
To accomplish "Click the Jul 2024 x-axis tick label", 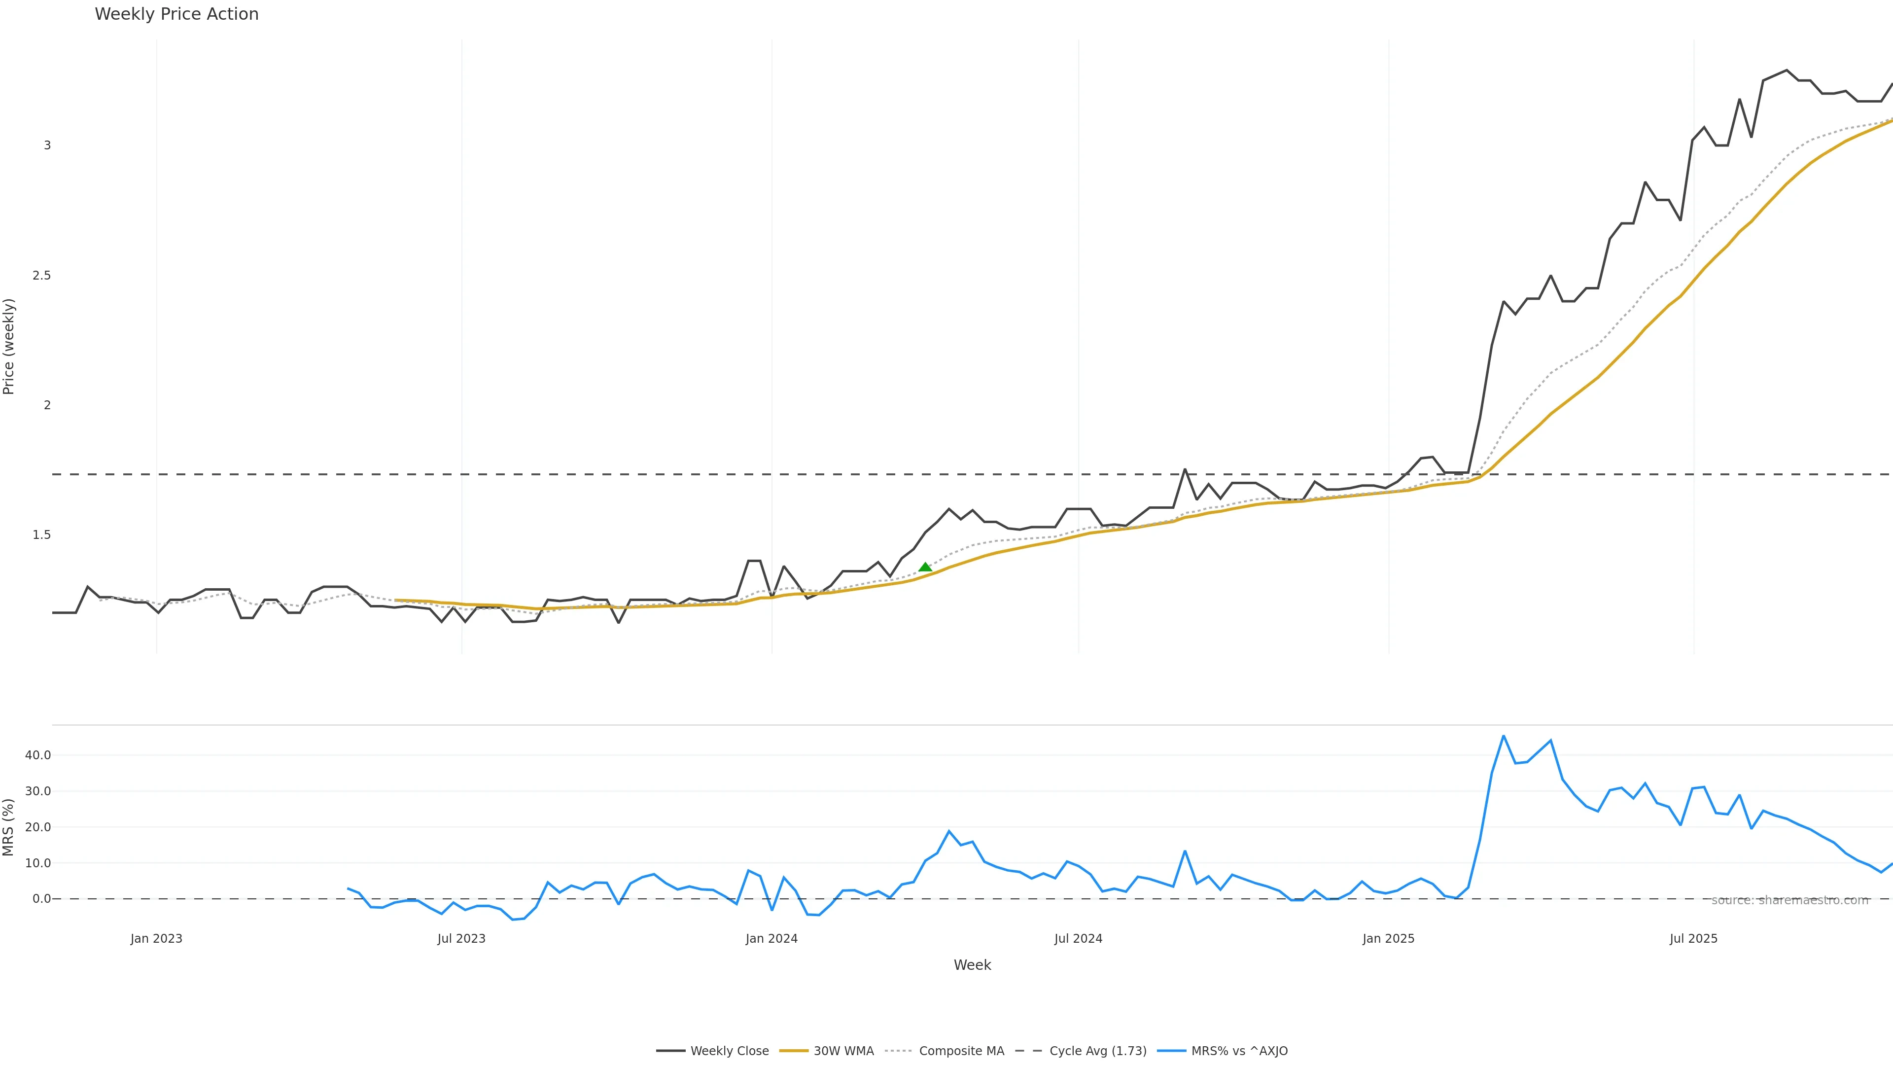I will 1078,939.
